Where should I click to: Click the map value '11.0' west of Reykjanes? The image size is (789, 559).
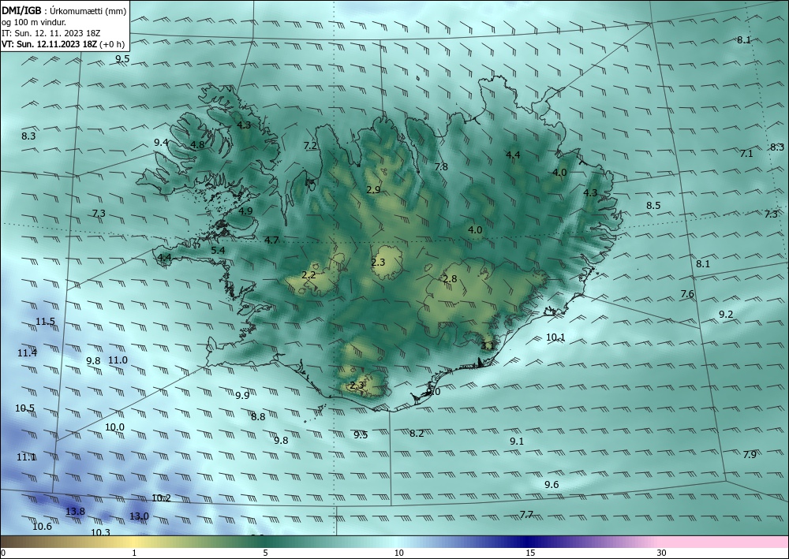[x=118, y=360]
